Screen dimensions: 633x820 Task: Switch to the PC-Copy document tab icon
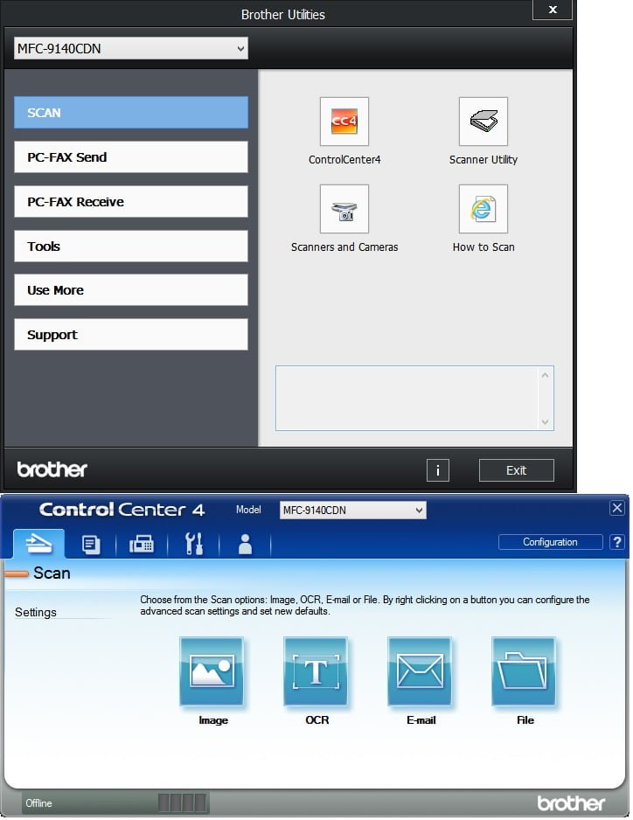click(91, 545)
